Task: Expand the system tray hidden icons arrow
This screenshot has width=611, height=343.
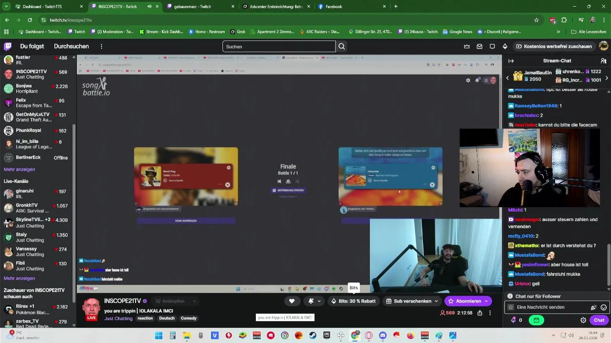Action: pos(553,335)
